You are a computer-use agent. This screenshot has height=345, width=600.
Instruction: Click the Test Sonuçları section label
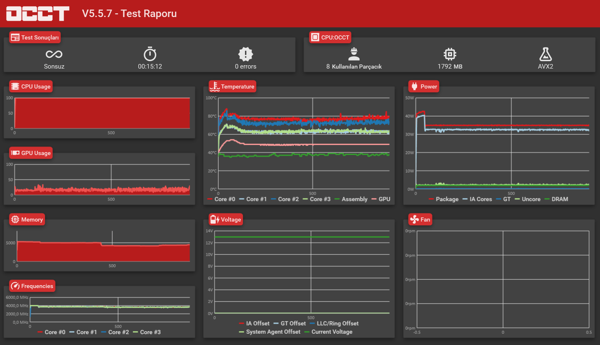point(35,37)
